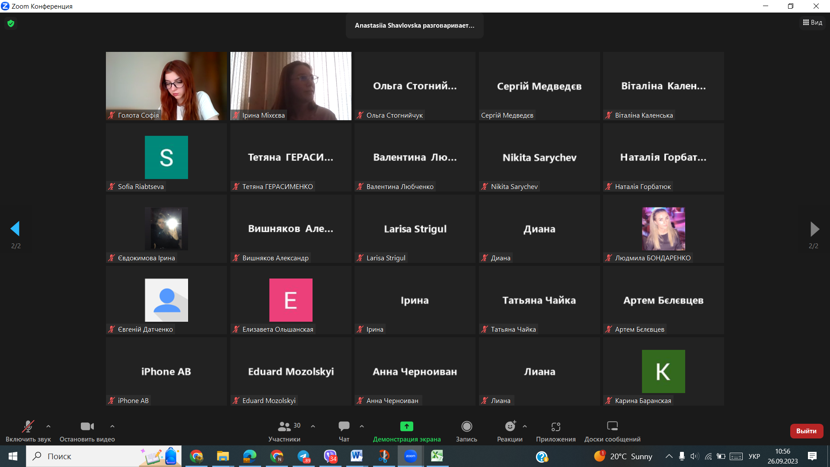830x467 pixels.
Task: Expand chat options arrow beside Чат
Action: (362, 426)
